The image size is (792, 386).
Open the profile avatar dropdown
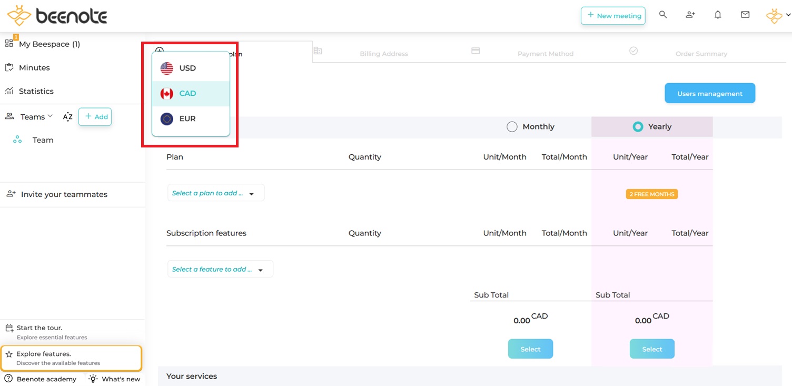coord(778,16)
